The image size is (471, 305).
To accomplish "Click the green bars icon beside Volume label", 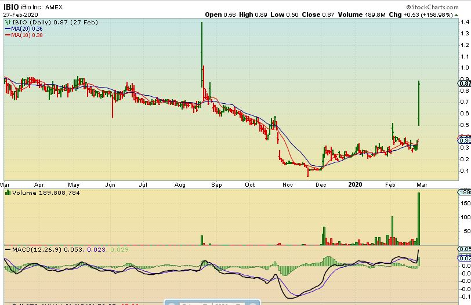I will click(7, 193).
